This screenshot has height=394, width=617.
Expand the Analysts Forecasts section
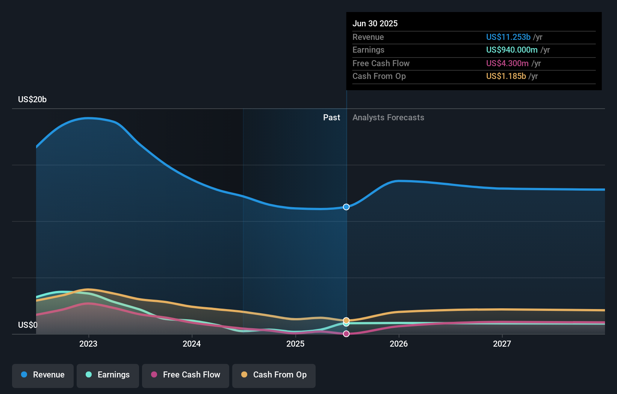coord(388,117)
